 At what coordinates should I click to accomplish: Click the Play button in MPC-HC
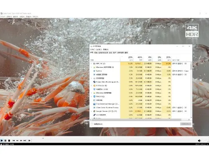point(2,140)
